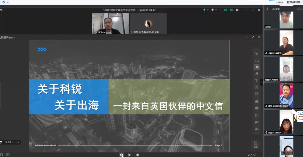
Task: Toggle the highlighted pen color tool
Action: pos(256,67)
